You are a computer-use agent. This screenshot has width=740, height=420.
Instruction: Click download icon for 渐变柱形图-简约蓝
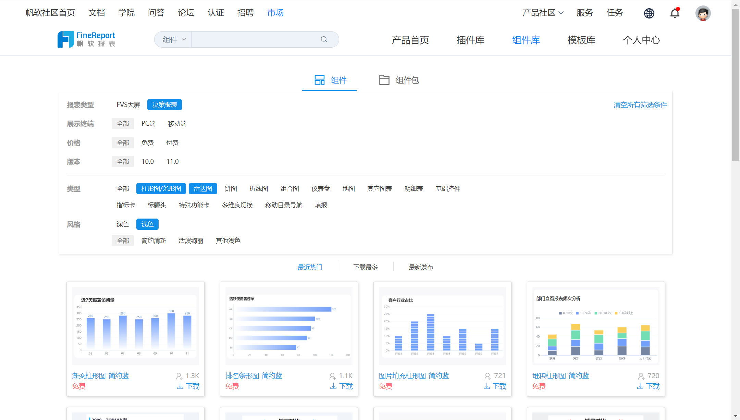tap(180, 386)
